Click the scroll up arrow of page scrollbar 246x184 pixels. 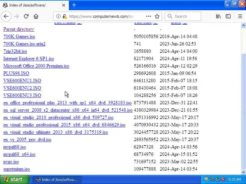point(243,25)
